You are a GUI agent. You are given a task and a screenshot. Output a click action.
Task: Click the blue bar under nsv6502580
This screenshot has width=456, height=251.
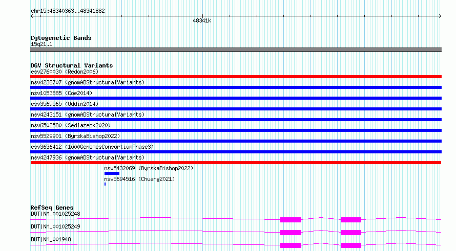[236, 130]
